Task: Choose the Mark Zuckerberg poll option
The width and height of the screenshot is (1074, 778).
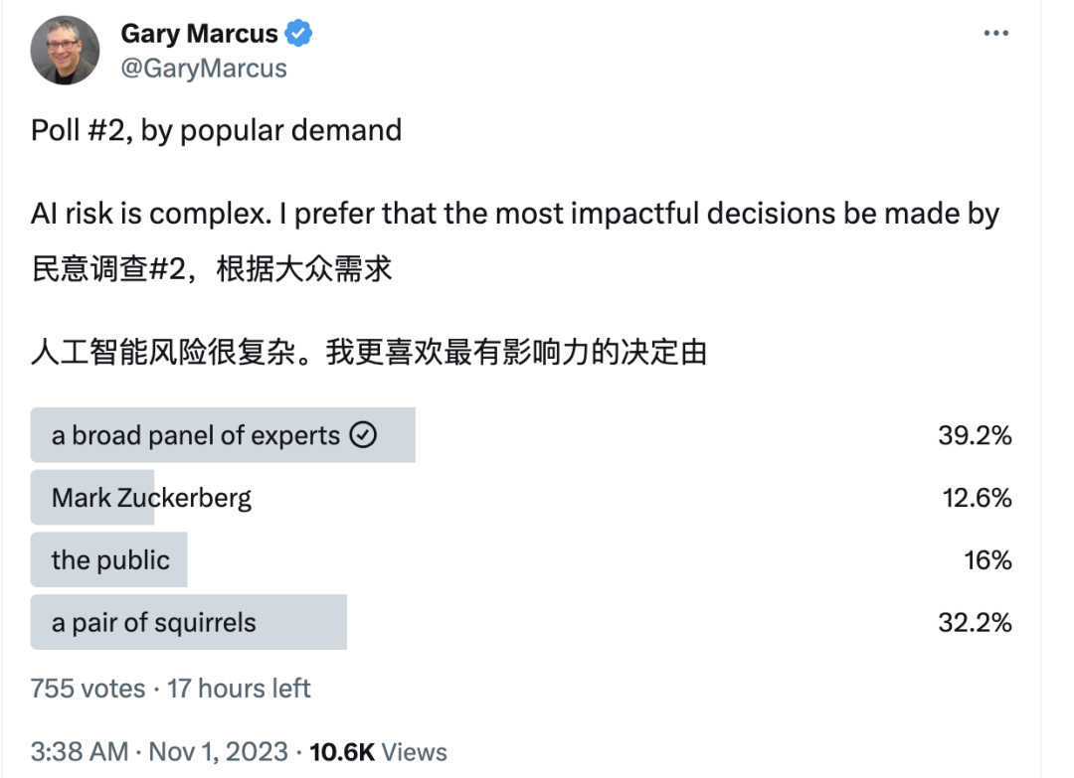Action: [x=151, y=497]
